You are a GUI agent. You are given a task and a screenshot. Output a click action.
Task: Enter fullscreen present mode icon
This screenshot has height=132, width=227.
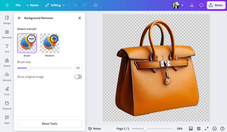pos(207,129)
